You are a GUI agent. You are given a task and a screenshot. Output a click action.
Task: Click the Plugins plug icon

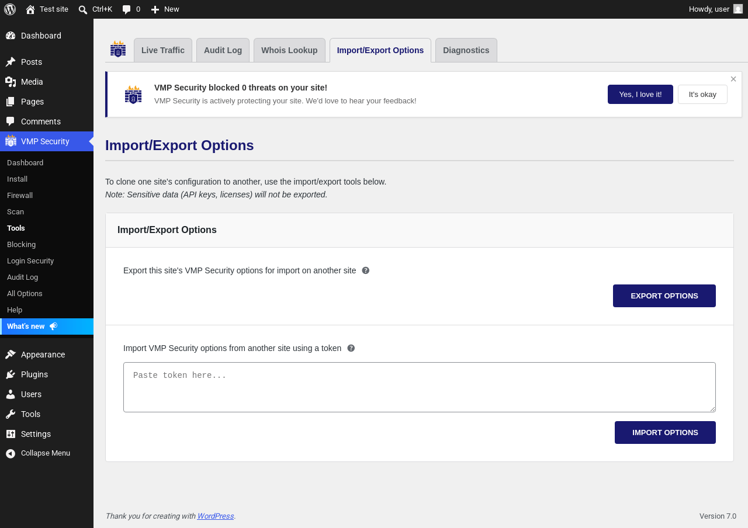click(11, 374)
